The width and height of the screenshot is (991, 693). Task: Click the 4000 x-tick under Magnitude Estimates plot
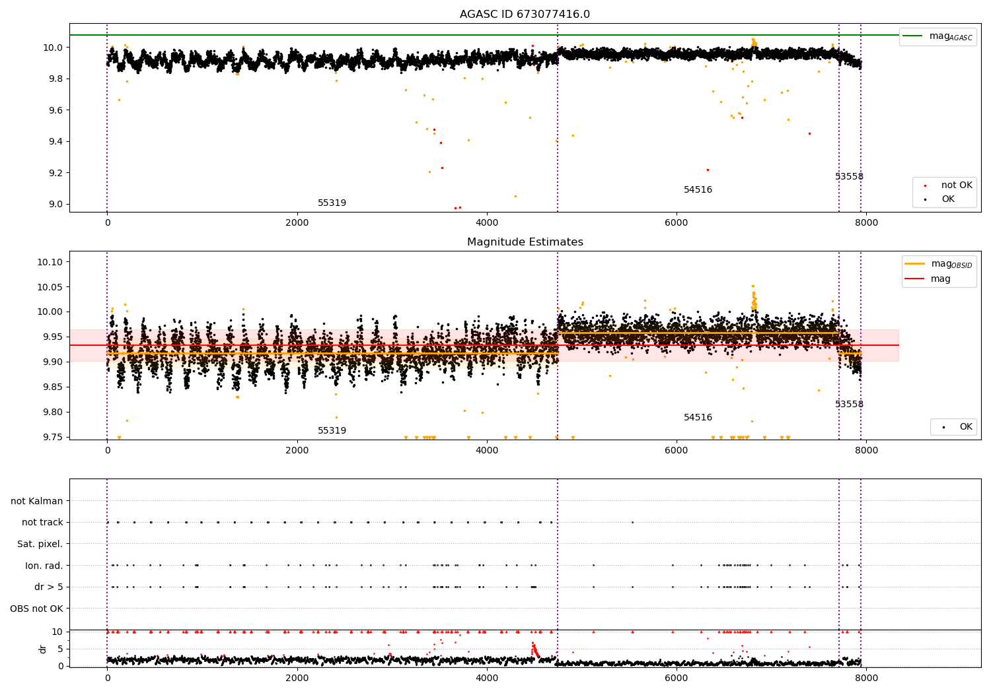(x=487, y=451)
